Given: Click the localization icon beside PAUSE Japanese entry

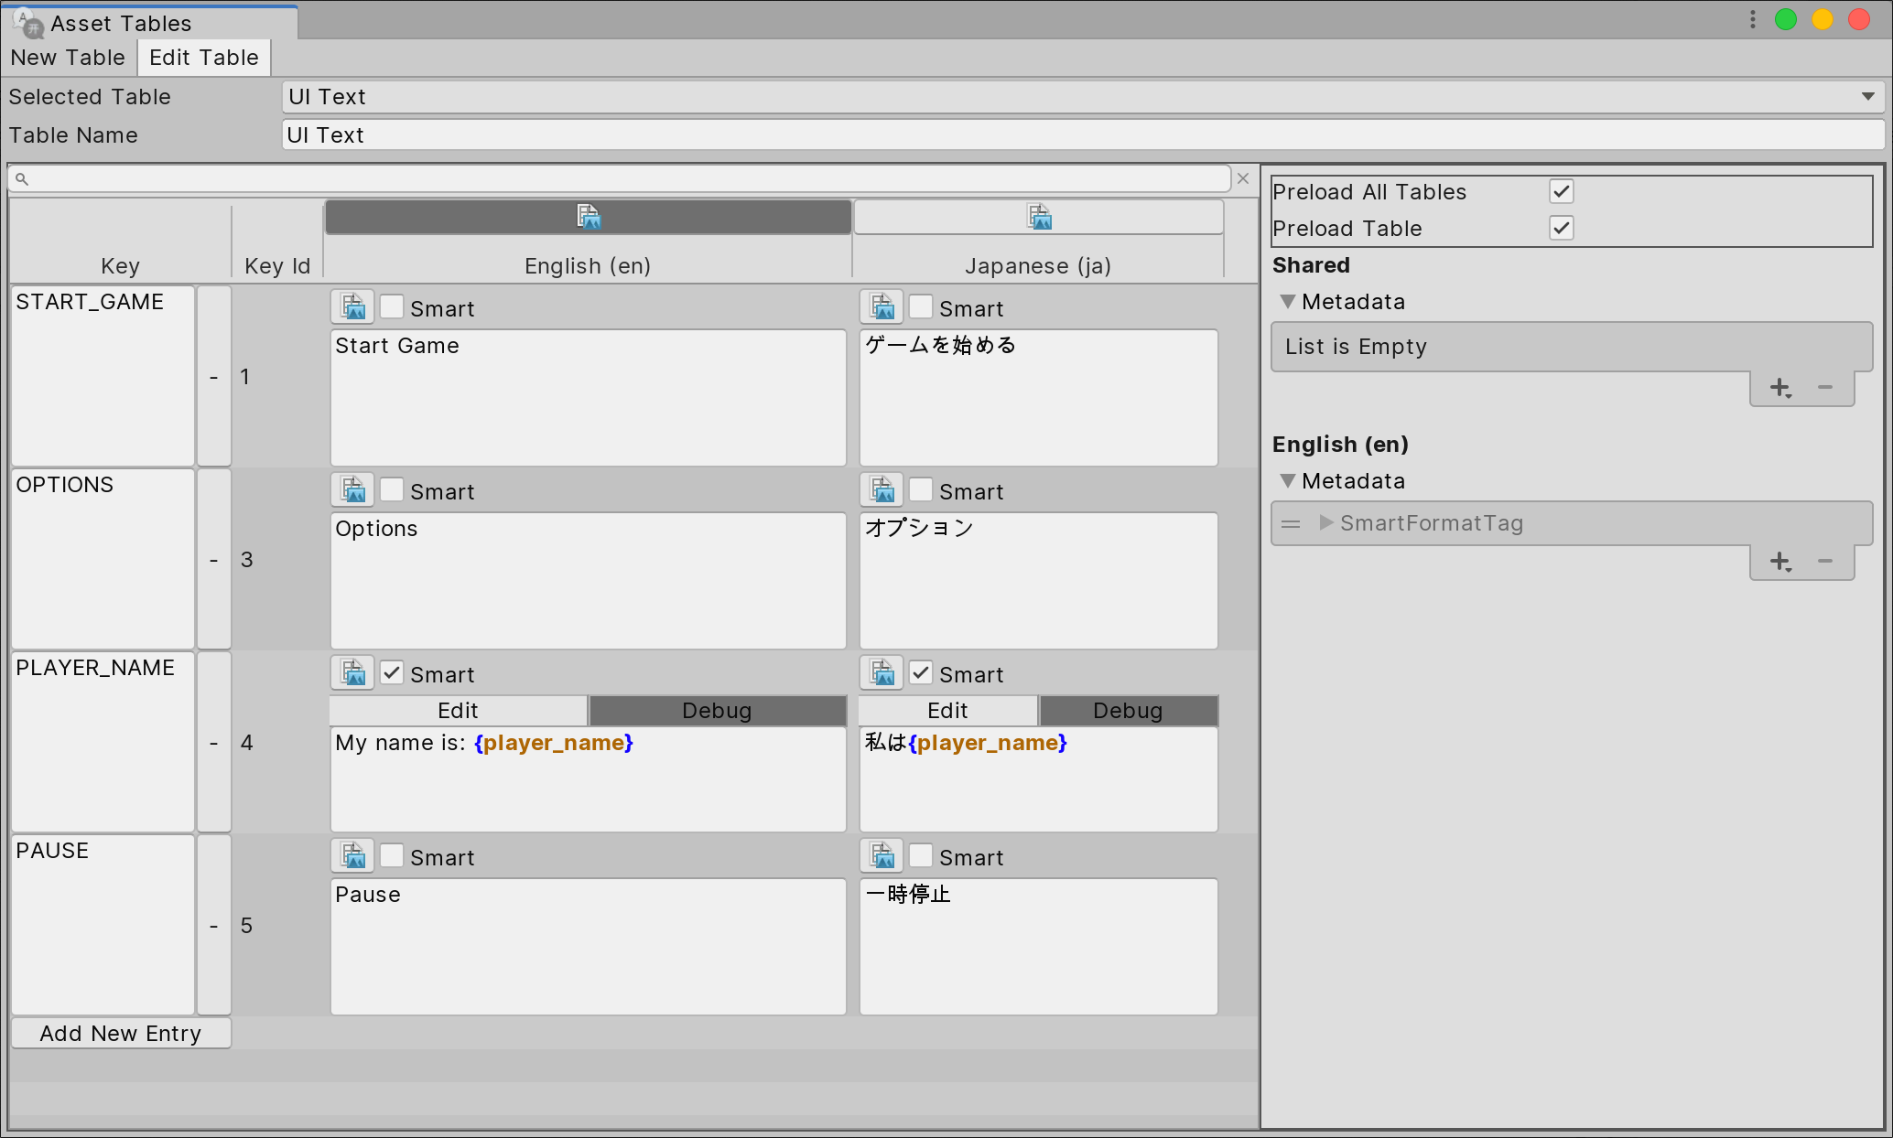Looking at the screenshot, I should [882, 855].
